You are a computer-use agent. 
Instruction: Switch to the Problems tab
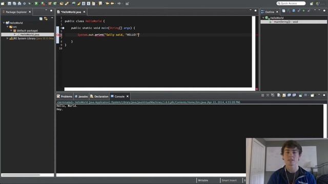[65, 97]
